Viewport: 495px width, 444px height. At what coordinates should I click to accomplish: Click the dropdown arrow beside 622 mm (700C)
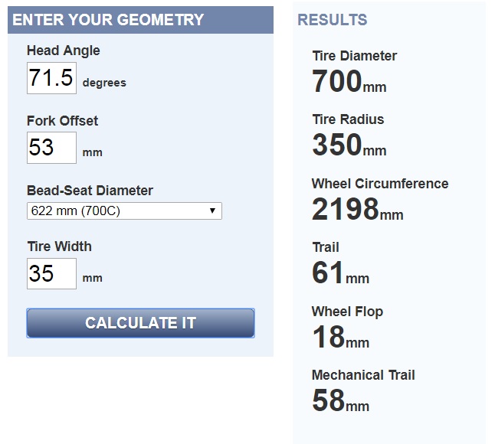(212, 211)
